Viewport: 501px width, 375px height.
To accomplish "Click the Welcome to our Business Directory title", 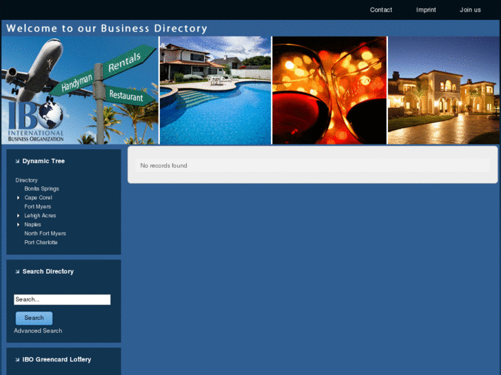I will pos(107,28).
